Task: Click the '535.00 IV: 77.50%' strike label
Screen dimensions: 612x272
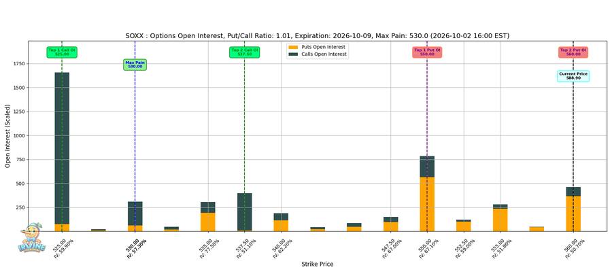Action: [208, 248]
